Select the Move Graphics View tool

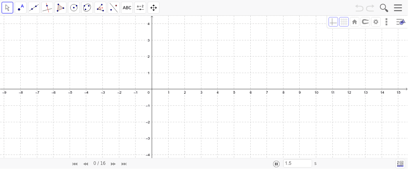(154, 8)
